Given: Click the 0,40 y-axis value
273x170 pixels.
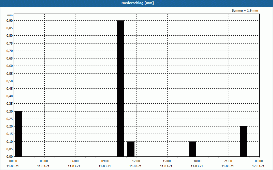Looking at the screenshot, I should [x=10, y=96].
